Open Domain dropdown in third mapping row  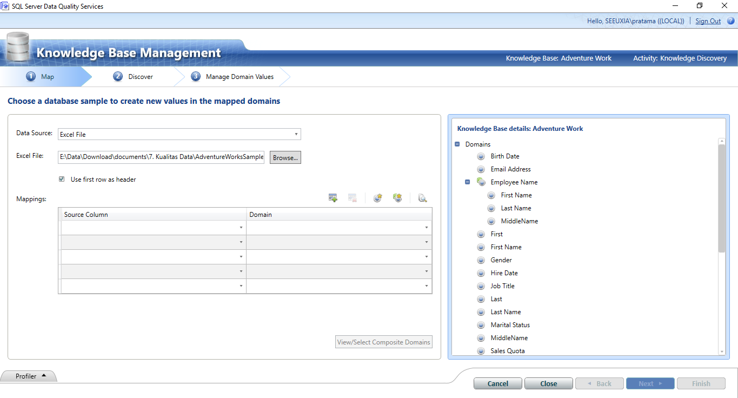click(x=427, y=257)
